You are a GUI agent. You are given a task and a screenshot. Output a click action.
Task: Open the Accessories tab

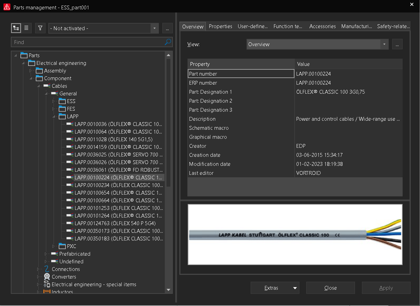(x=322, y=26)
